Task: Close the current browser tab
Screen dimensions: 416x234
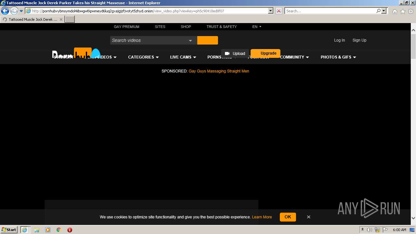Action: point(61,19)
